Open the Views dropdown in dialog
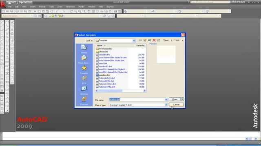The height and width of the screenshot is (146, 261). click(168, 40)
